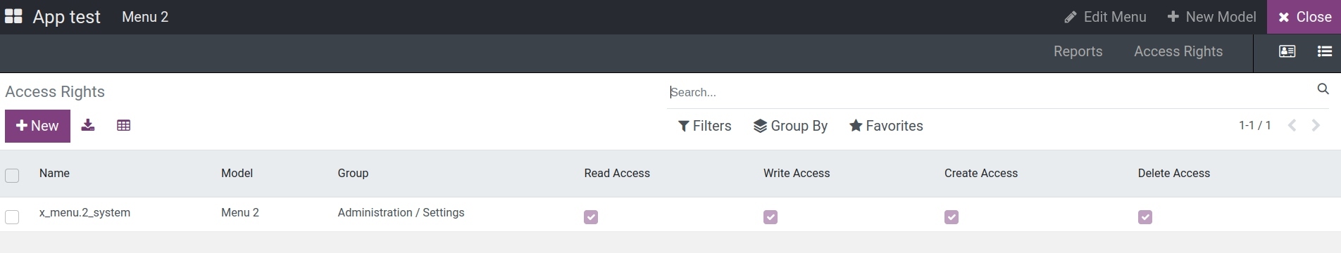Switch to list view icon

click(x=1324, y=51)
